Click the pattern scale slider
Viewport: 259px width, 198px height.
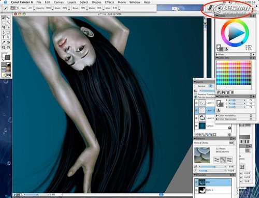coord(212,171)
